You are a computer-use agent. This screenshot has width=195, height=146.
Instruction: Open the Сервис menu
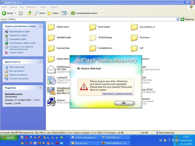point(43,7)
